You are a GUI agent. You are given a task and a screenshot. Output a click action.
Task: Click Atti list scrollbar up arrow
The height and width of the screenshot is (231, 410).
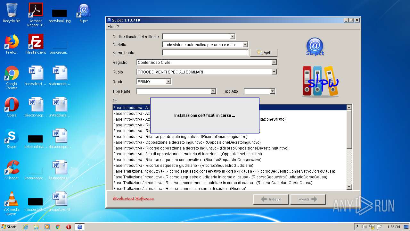pyautogui.click(x=349, y=107)
